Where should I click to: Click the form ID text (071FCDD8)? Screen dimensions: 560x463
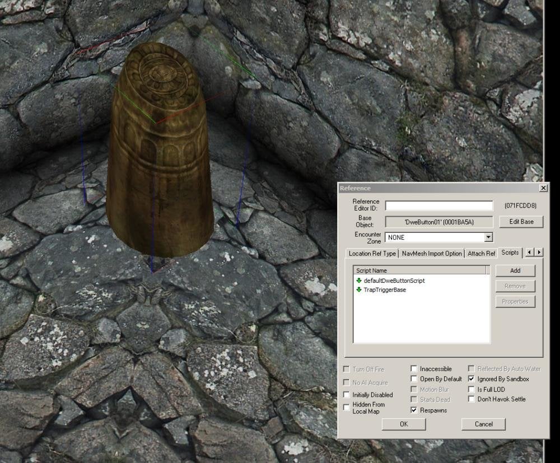coord(520,205)
